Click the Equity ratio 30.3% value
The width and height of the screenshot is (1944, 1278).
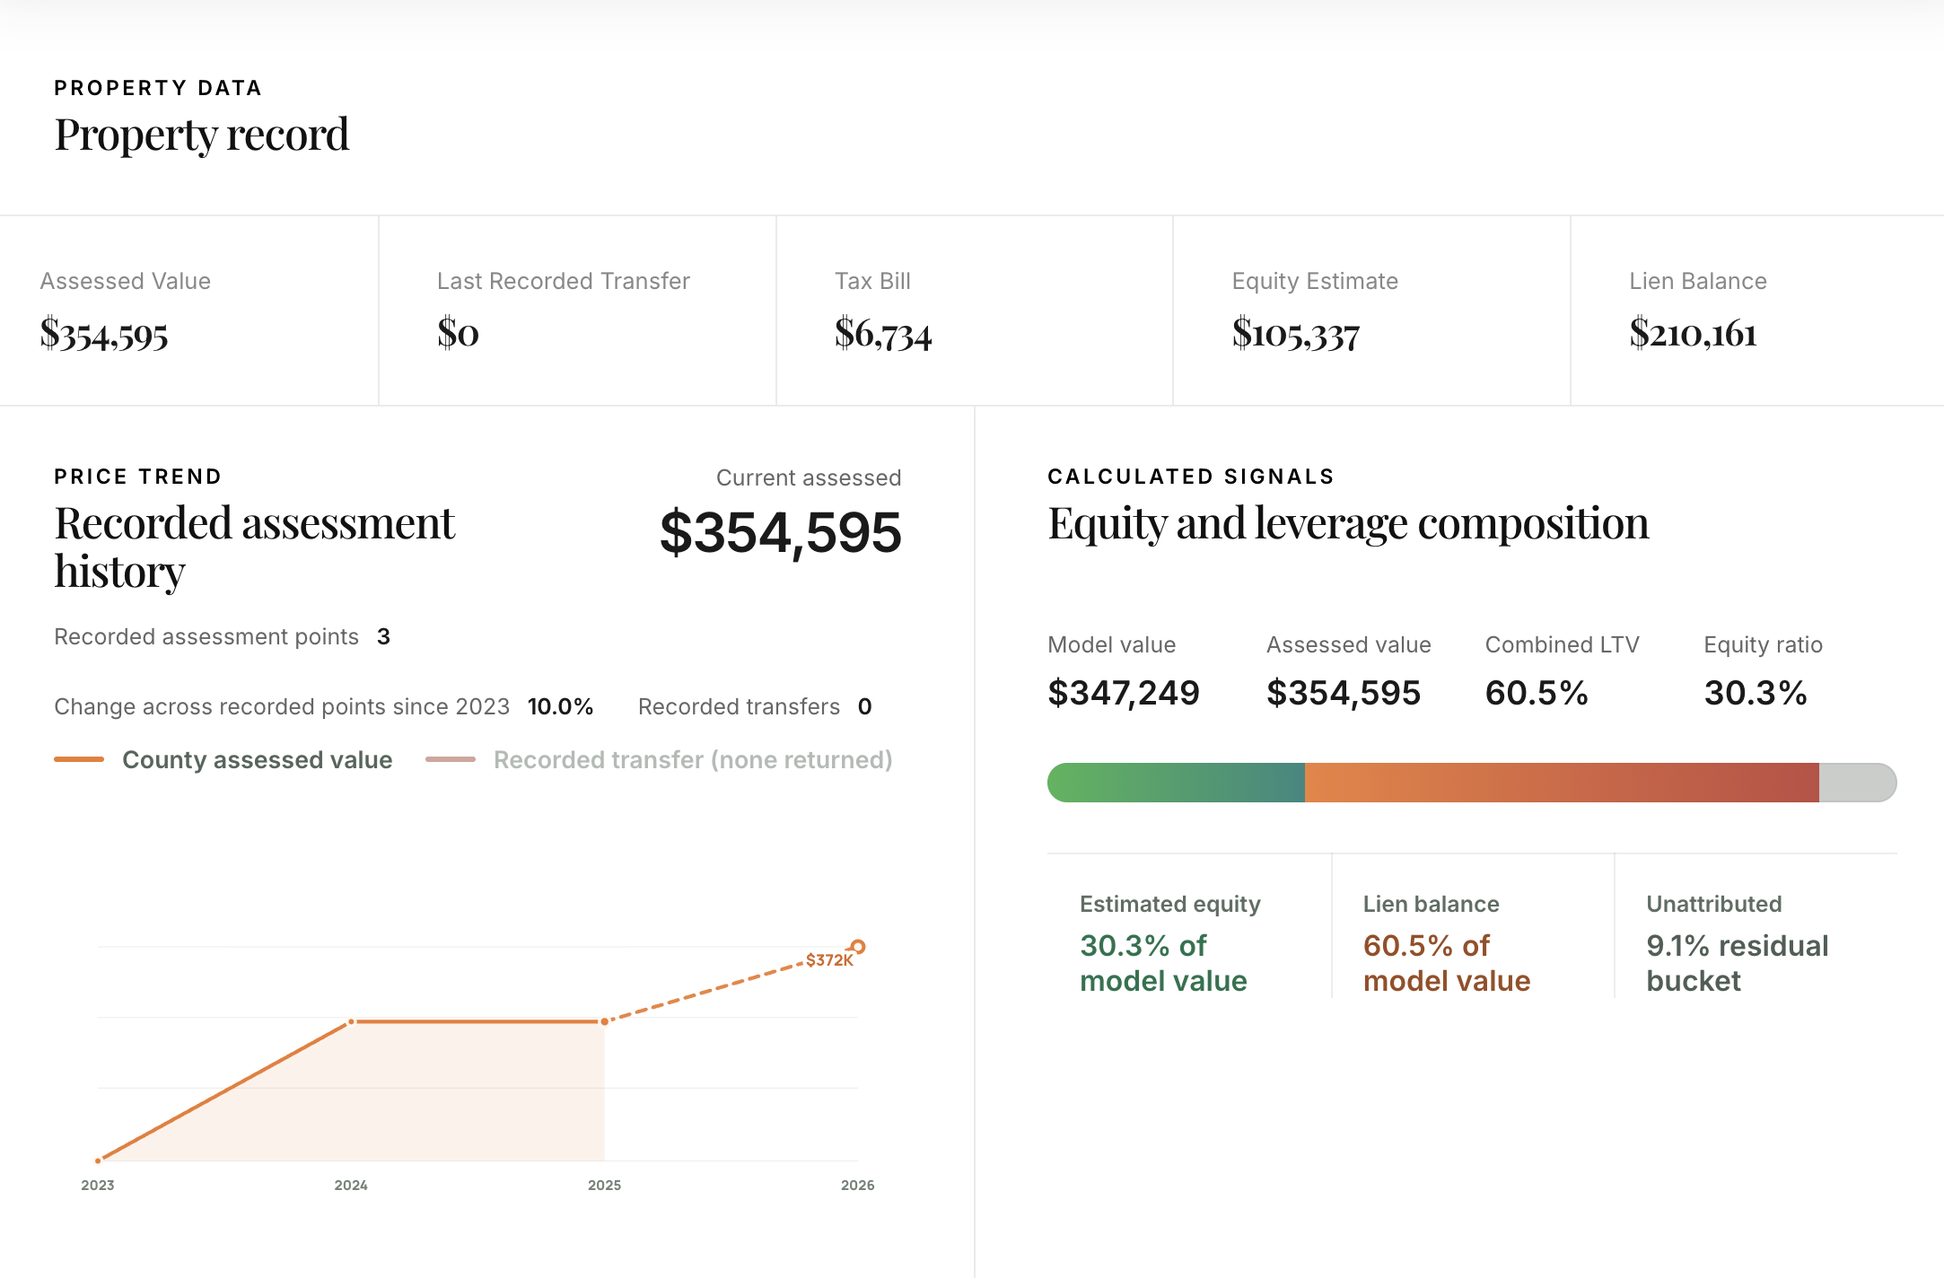point(1756,692)
